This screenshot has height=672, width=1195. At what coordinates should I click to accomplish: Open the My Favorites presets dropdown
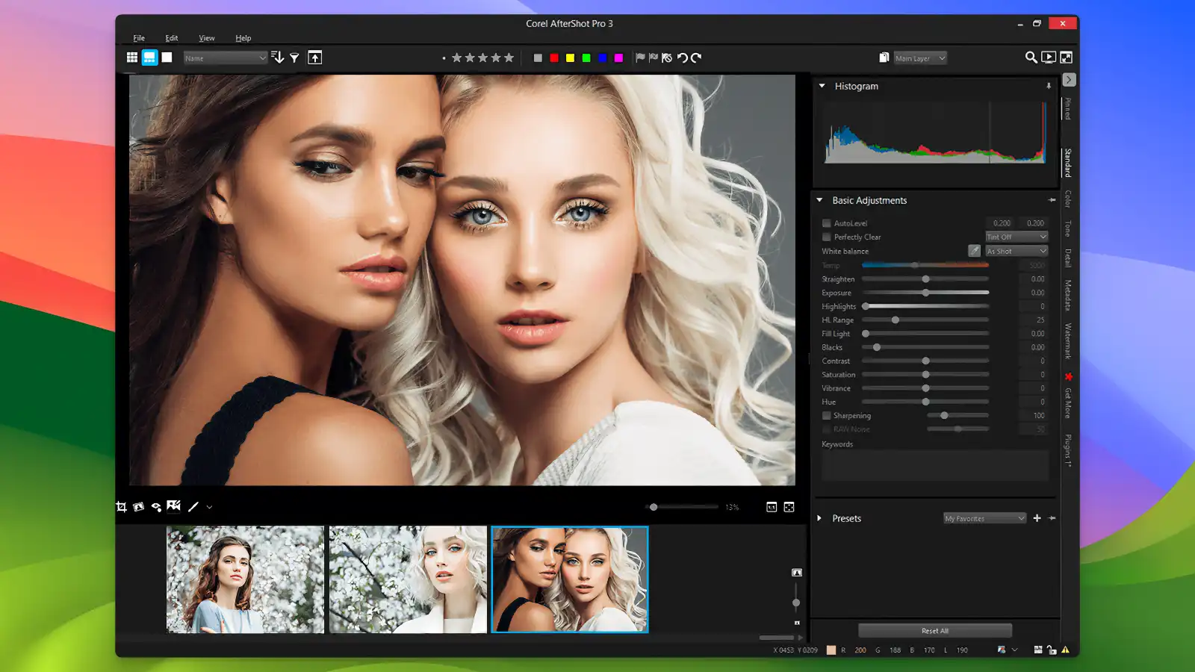click(984, 517)
